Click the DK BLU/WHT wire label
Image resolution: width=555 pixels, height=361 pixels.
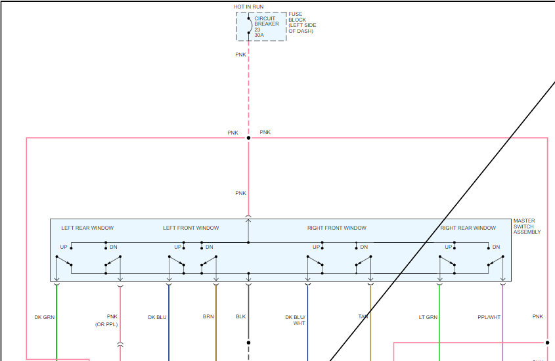[295, 320]
